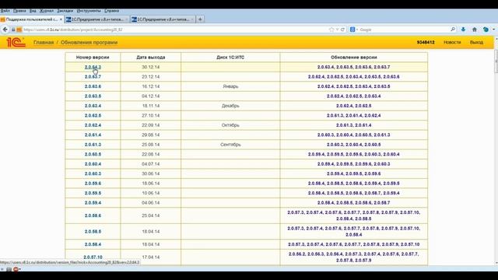
Task: Open the Инструменты menu
Action: (89, 11)
